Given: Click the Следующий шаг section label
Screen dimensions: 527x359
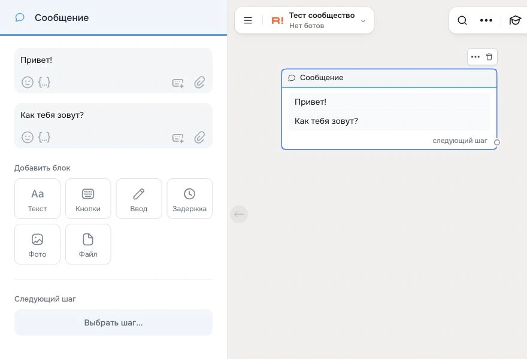Looking at the screenshot, I should click(45, 299).
